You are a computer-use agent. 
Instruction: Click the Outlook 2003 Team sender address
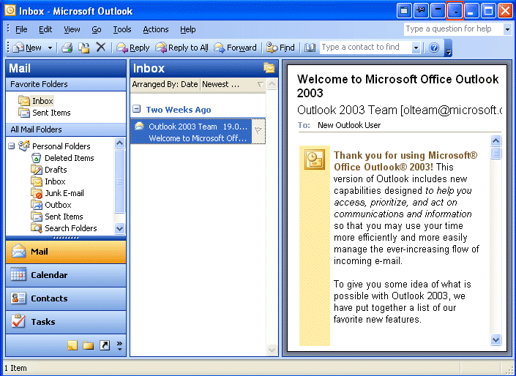point(399,110)
